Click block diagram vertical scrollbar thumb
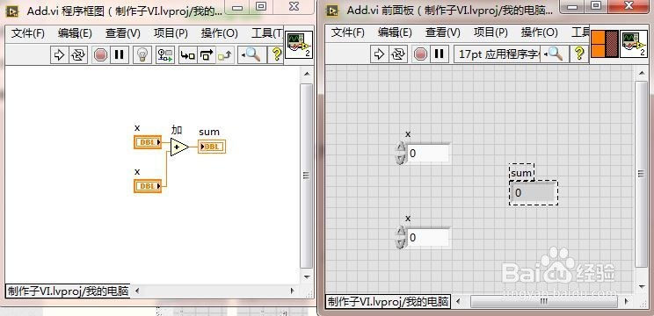 (x=307, y=176)
